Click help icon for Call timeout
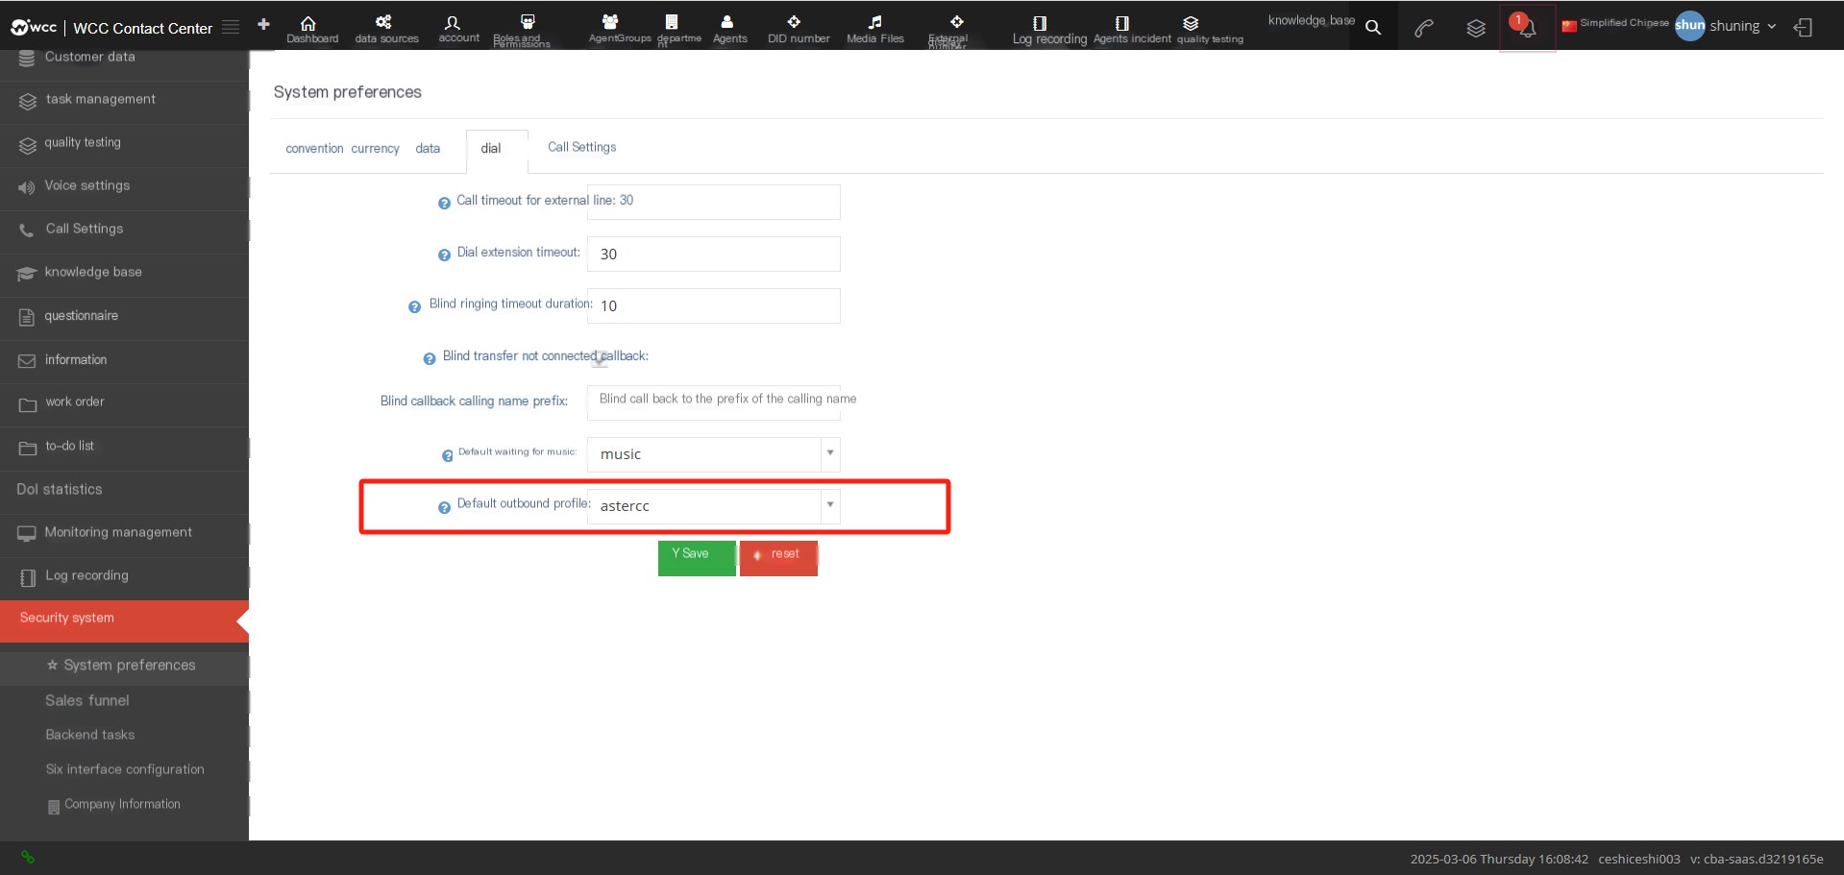Viewport: 1844px width, 875px height. click(444, 203)
